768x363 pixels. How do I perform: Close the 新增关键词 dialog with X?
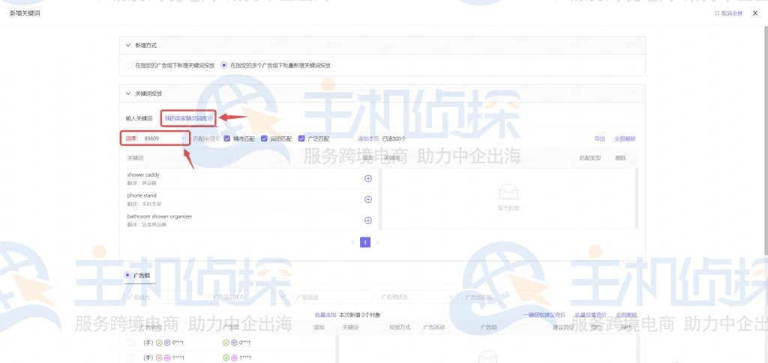(x=755, y=13)
